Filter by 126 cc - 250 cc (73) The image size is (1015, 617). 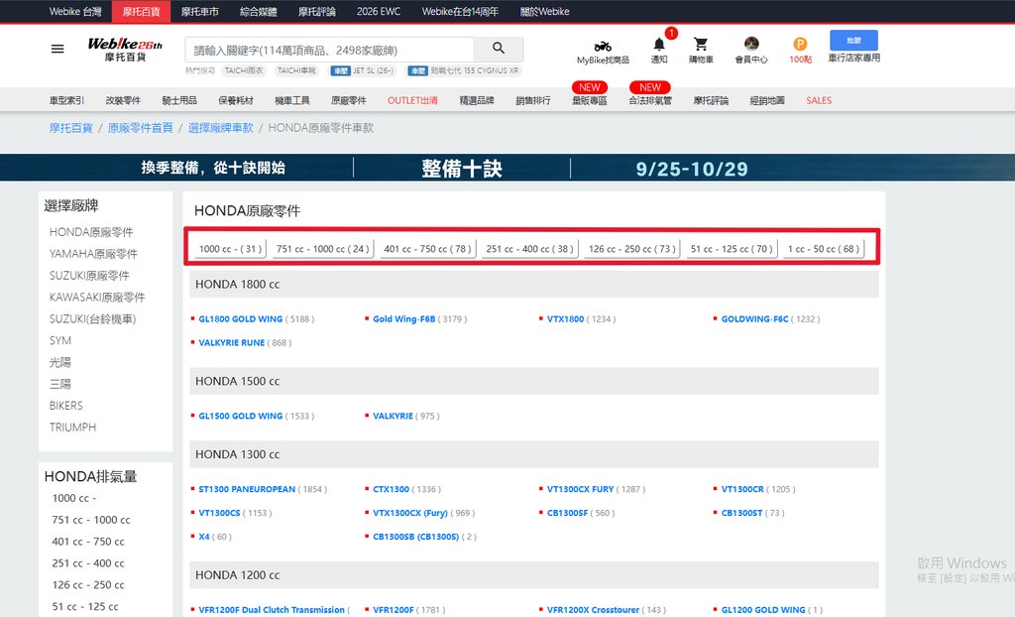(x=631, y=249)
